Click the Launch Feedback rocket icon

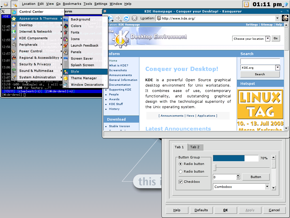click(66, 46)
